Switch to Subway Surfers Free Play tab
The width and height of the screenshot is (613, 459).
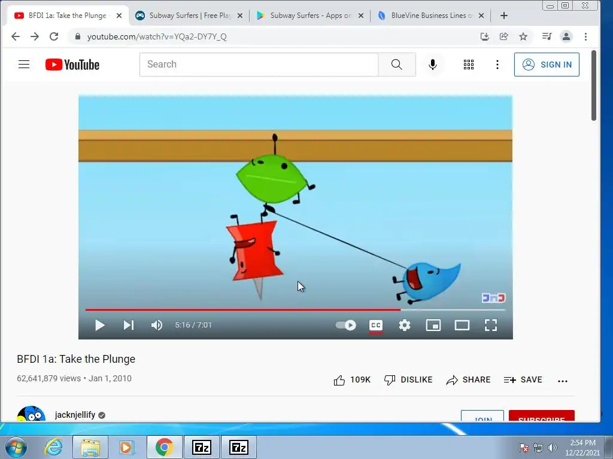(x=190, y=16)
